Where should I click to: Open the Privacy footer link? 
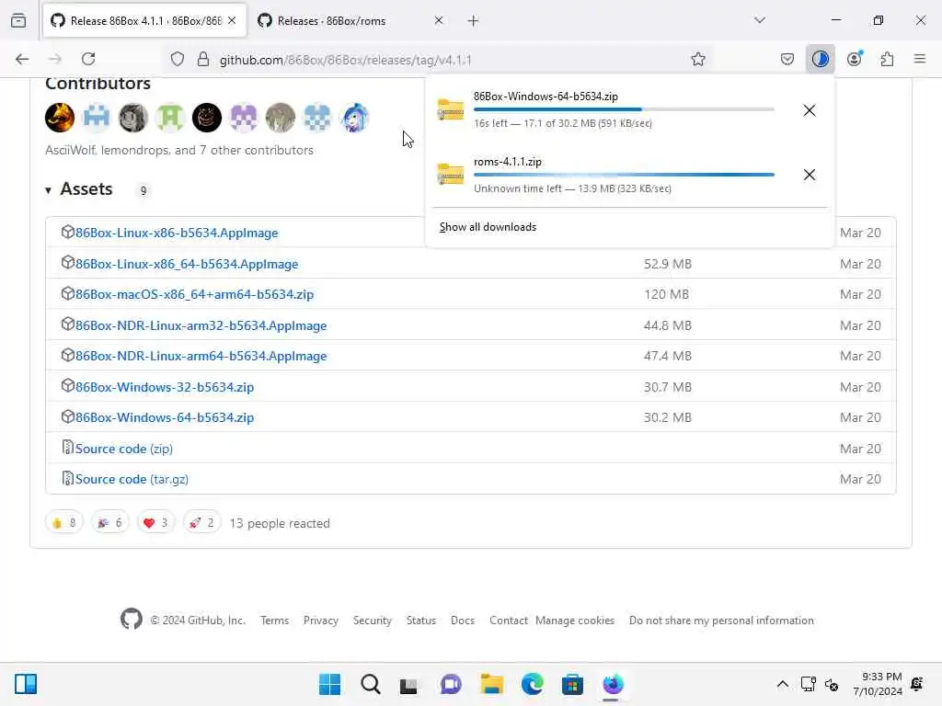point(321,621)
